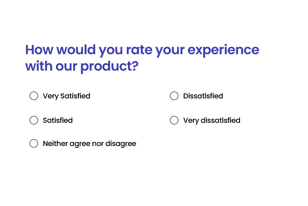Click the word 'experience' in the heading
308x206 pixels.
[x=223, y=50]
